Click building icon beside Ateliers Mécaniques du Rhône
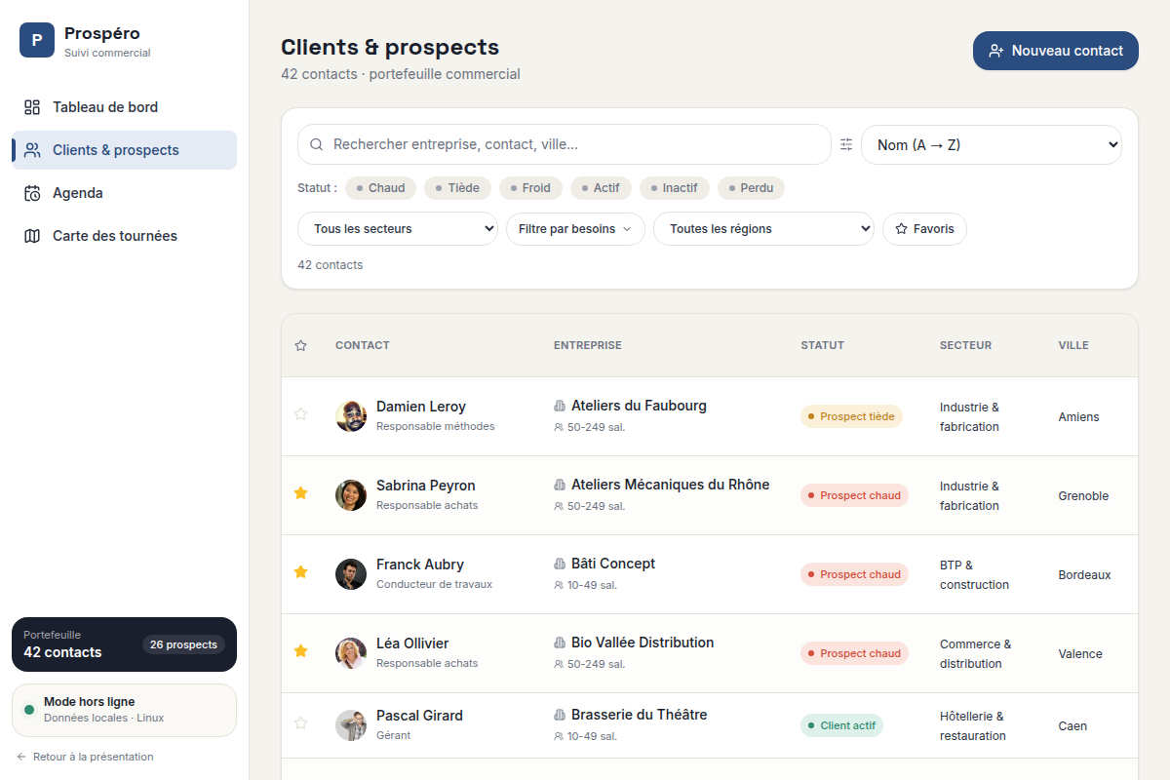This screenshot has height=780, width=1170. pos(560,485)
